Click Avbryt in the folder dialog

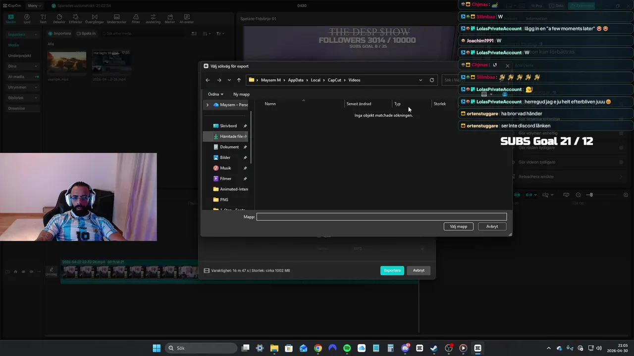[492, 226]
